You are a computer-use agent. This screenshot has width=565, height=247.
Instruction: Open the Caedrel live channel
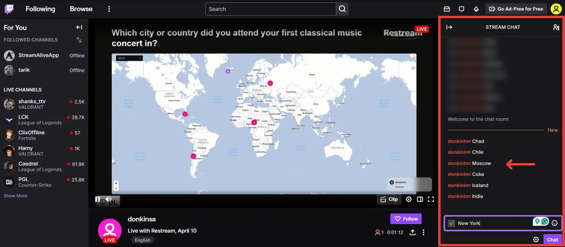tap(44, 166)
